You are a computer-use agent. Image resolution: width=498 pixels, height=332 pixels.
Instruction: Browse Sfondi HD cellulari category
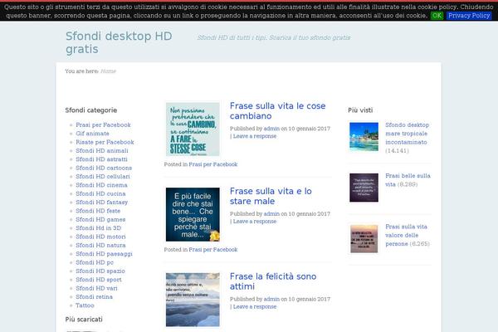click(x=103, y=176)
